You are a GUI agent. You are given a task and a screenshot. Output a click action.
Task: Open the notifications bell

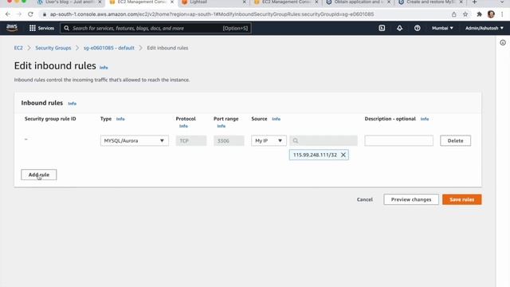point(399,29)
